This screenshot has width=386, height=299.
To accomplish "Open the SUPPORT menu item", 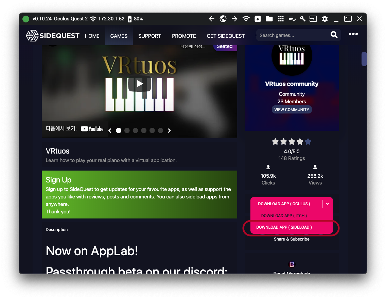I will (x=150, y=36).
